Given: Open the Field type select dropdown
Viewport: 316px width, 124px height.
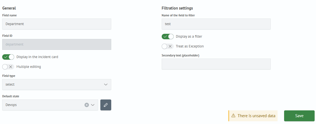Looking at the screenshot, I should click(56, 84).
